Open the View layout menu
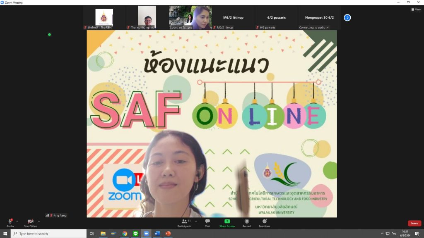 (416, 10)
